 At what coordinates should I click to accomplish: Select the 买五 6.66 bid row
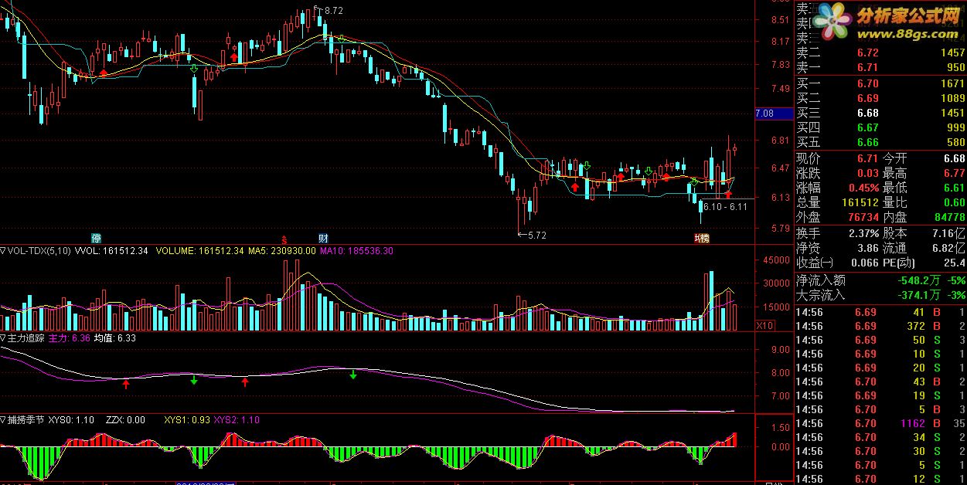pos(880,143)
